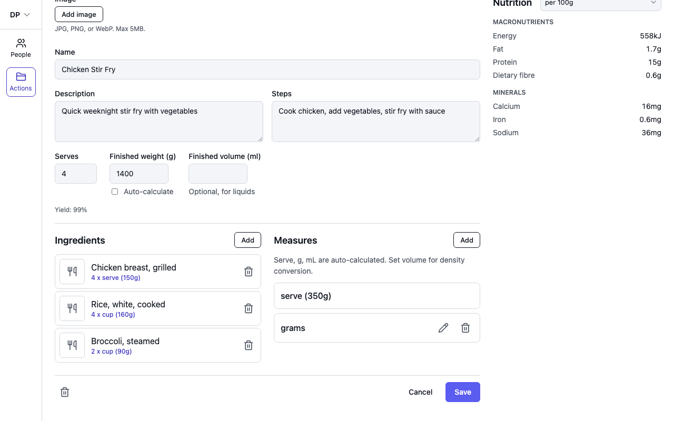Click the fork-and-knife icon beside Broccoli, steamed
This screenshot has height=421, width=674.
point(72,345)
